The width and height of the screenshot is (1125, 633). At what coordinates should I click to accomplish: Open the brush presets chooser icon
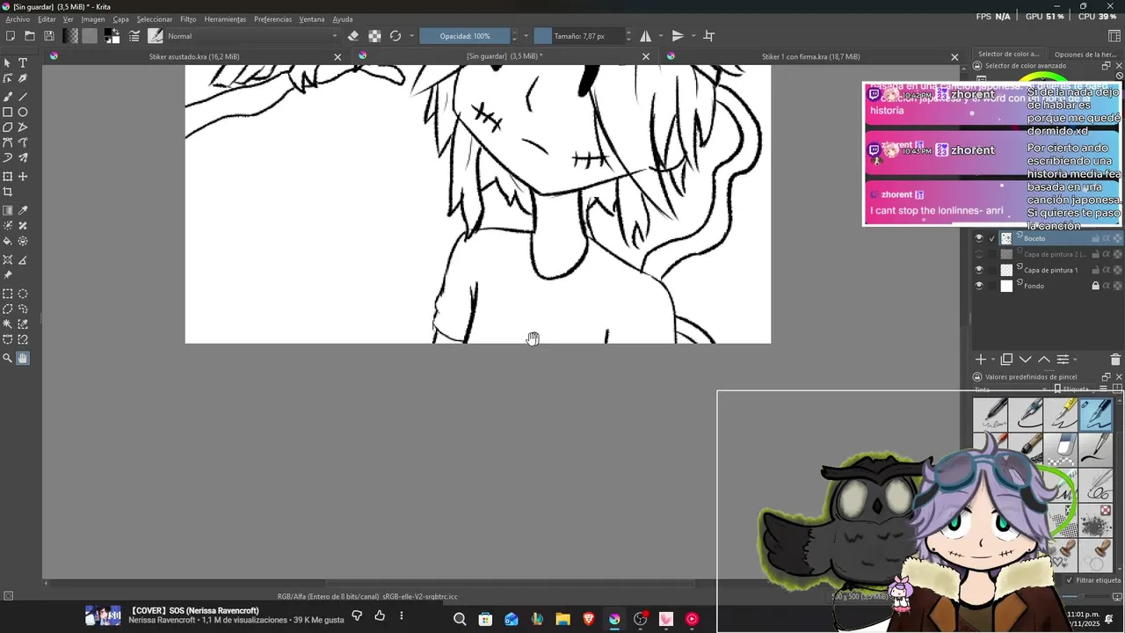(156, 36)
